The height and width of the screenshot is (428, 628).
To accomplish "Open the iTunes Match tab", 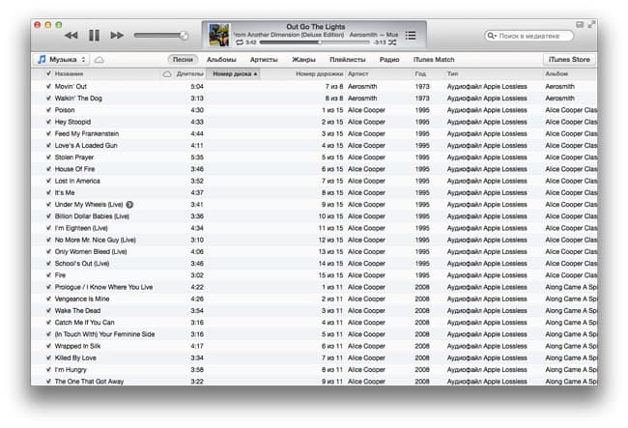I will (x=434, y=60).
